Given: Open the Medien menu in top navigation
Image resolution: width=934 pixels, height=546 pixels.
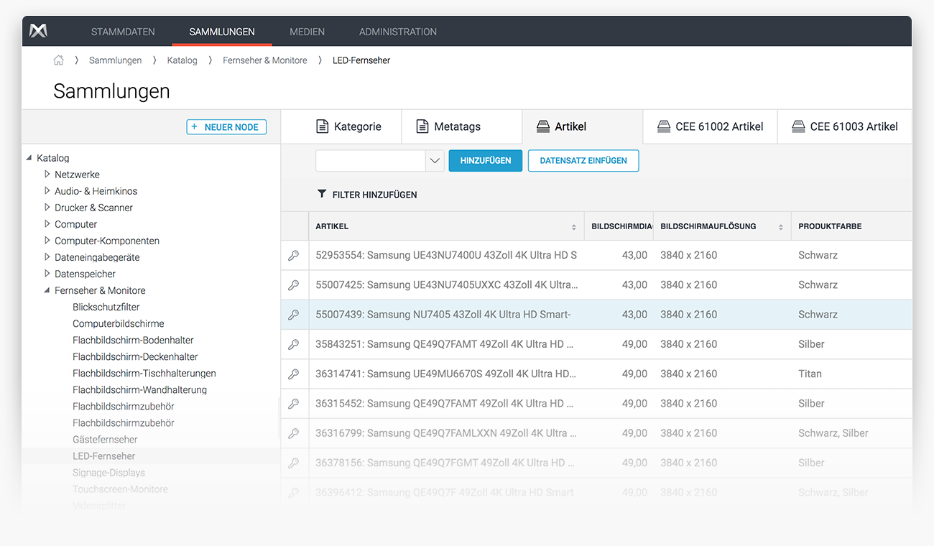Looking at the screenshot, I should pos(307,32).
